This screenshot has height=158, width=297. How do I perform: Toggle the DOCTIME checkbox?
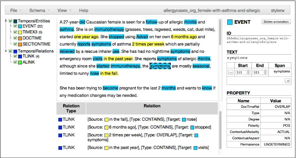point(15,38)
